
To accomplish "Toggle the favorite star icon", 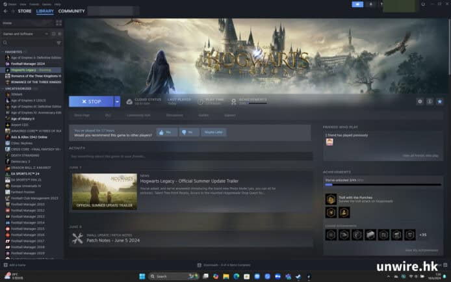I will click(439, 101).
